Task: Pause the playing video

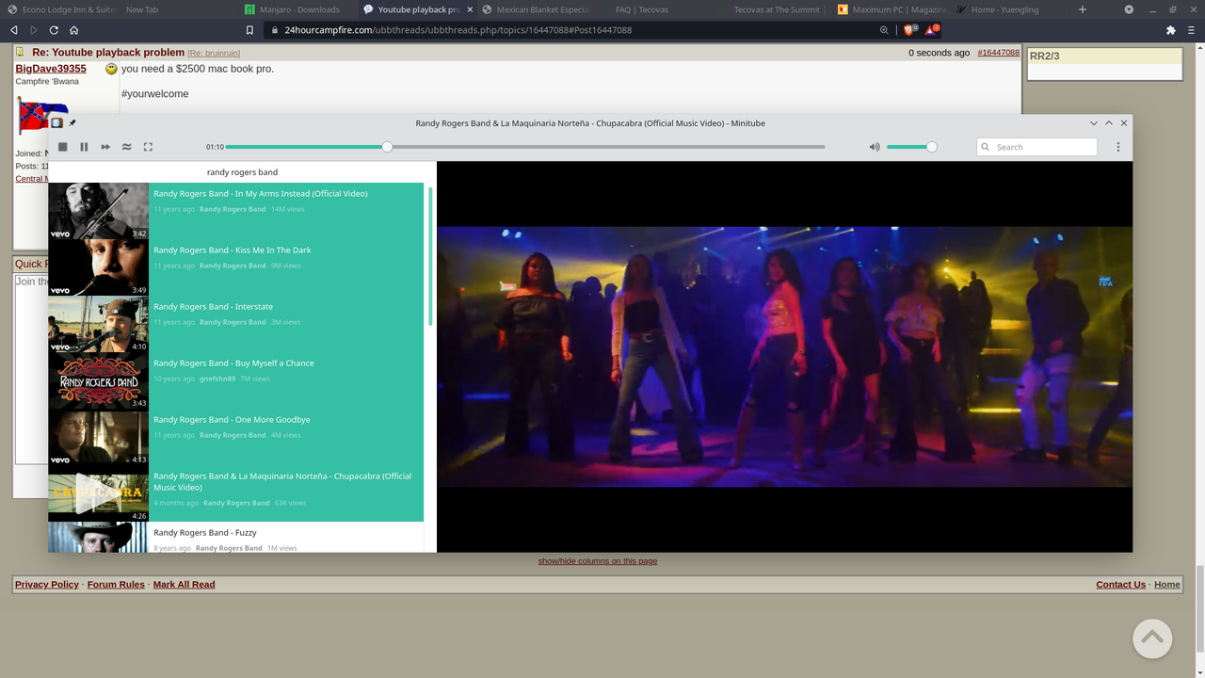Action: pyautogui.click(x=84, y=147)
